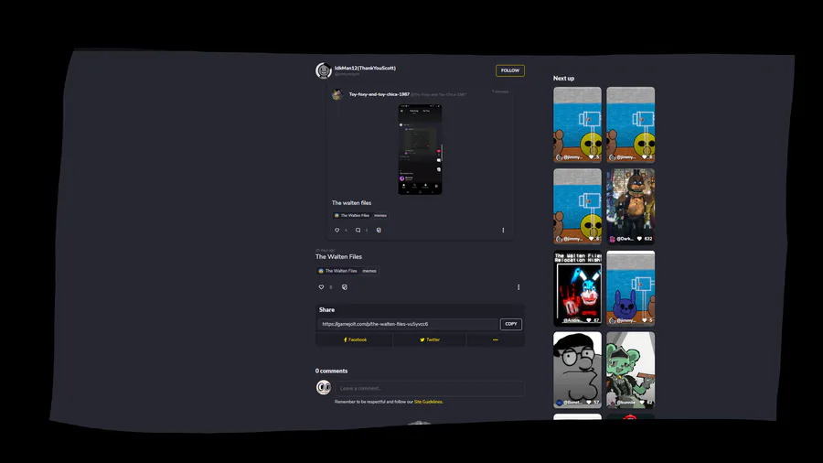Click the 0 comments heading
The height and width of the screenshot is (463, 823).
tap(331, 371)
